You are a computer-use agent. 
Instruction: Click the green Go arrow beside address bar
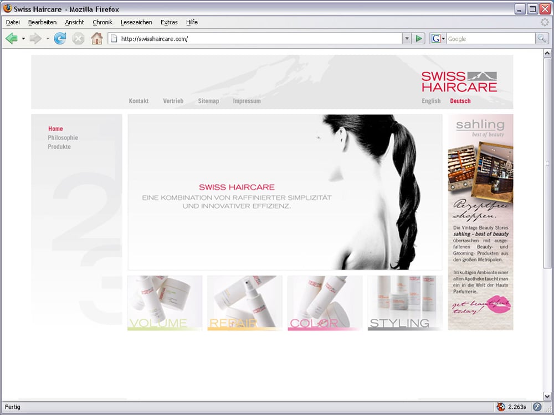419,39
